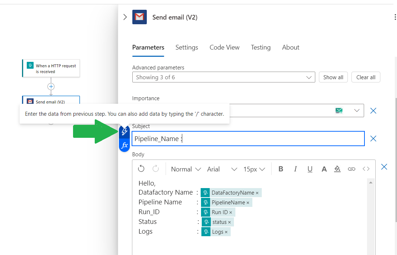397x255 pixels.
Task: Remove the Subject parameter with X
Action: [x=373, y=139]
